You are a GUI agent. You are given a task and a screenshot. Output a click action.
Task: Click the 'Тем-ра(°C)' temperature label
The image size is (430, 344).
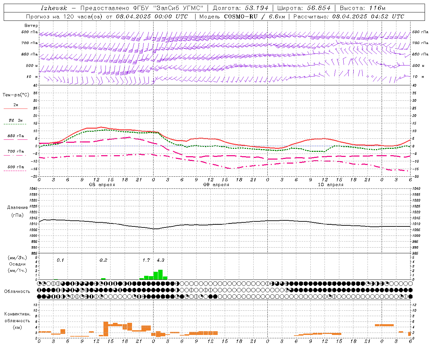click(x=16, y=95)
